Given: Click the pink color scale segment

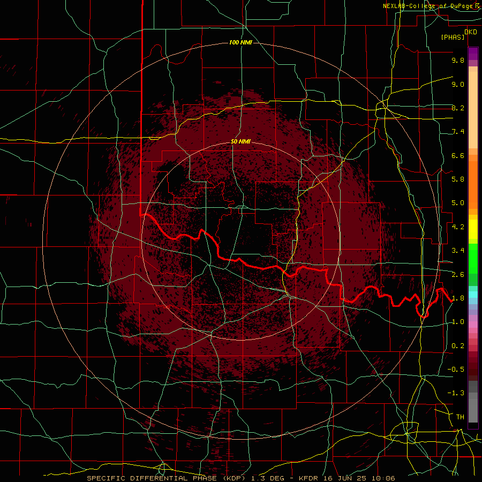Looking at the screenshot, I should click(x=473, y=325).
